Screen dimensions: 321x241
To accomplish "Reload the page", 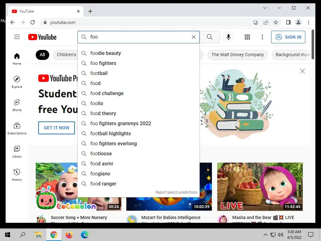I will [x=33, y=22].
